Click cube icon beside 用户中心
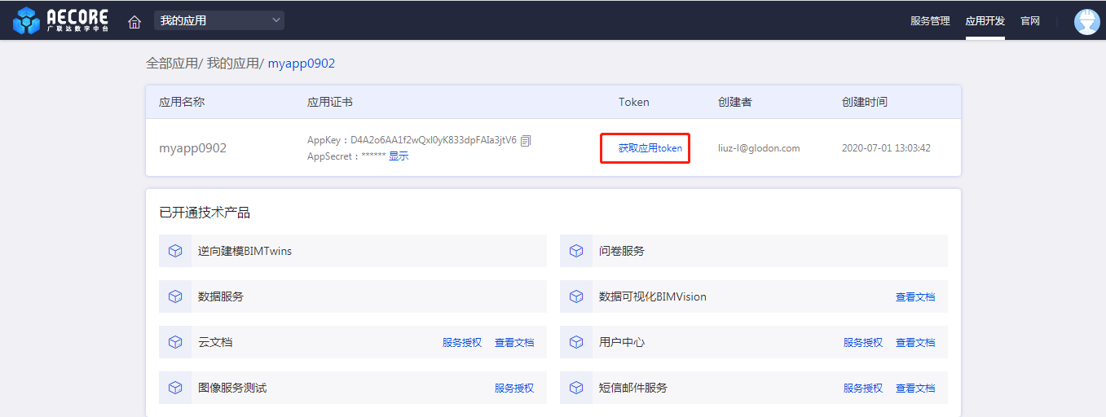Screen dimensions: 1106x417 576,342
